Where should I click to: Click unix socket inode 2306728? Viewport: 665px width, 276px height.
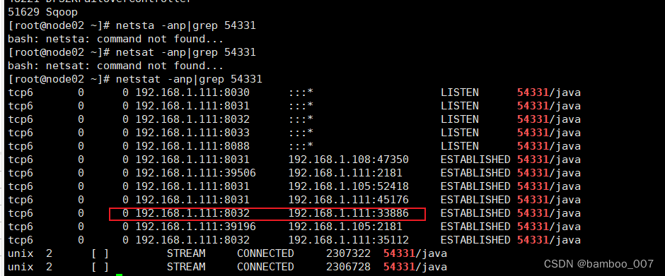tap(348, 267)
